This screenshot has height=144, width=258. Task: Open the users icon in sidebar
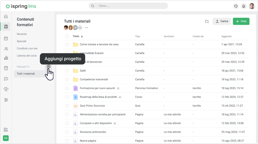click(x=6, y=49)
